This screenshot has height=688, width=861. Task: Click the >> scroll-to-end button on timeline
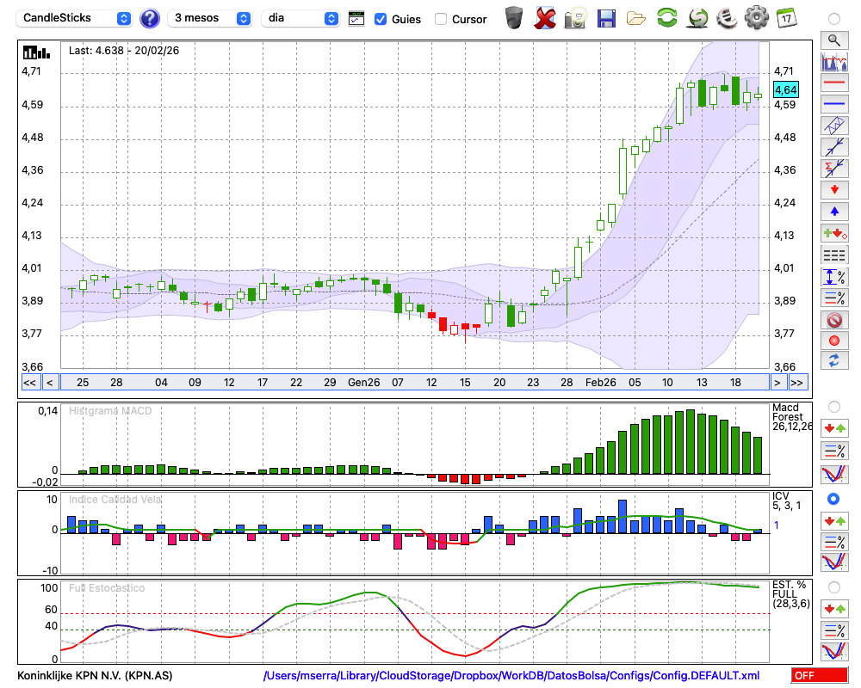click(797, 383)
